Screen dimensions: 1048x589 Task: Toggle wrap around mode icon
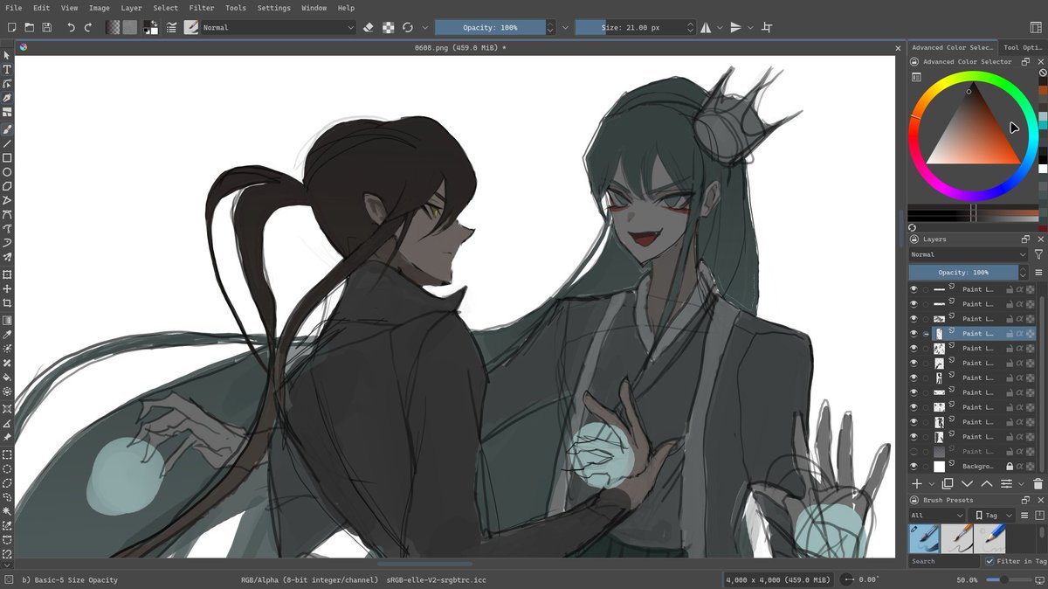pyautogui.click(x=767, y=27)
